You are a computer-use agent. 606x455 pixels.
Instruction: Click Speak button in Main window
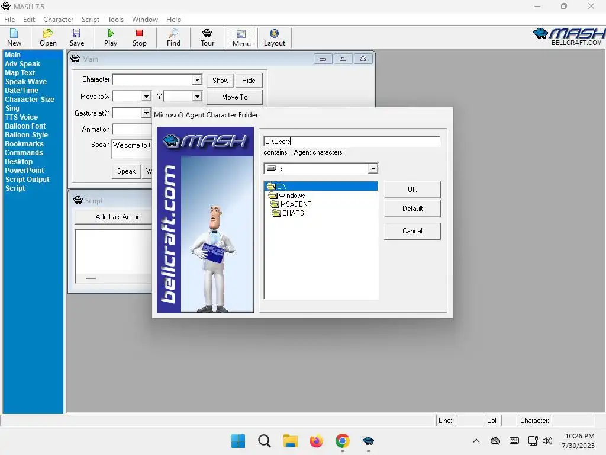(127, 171)
